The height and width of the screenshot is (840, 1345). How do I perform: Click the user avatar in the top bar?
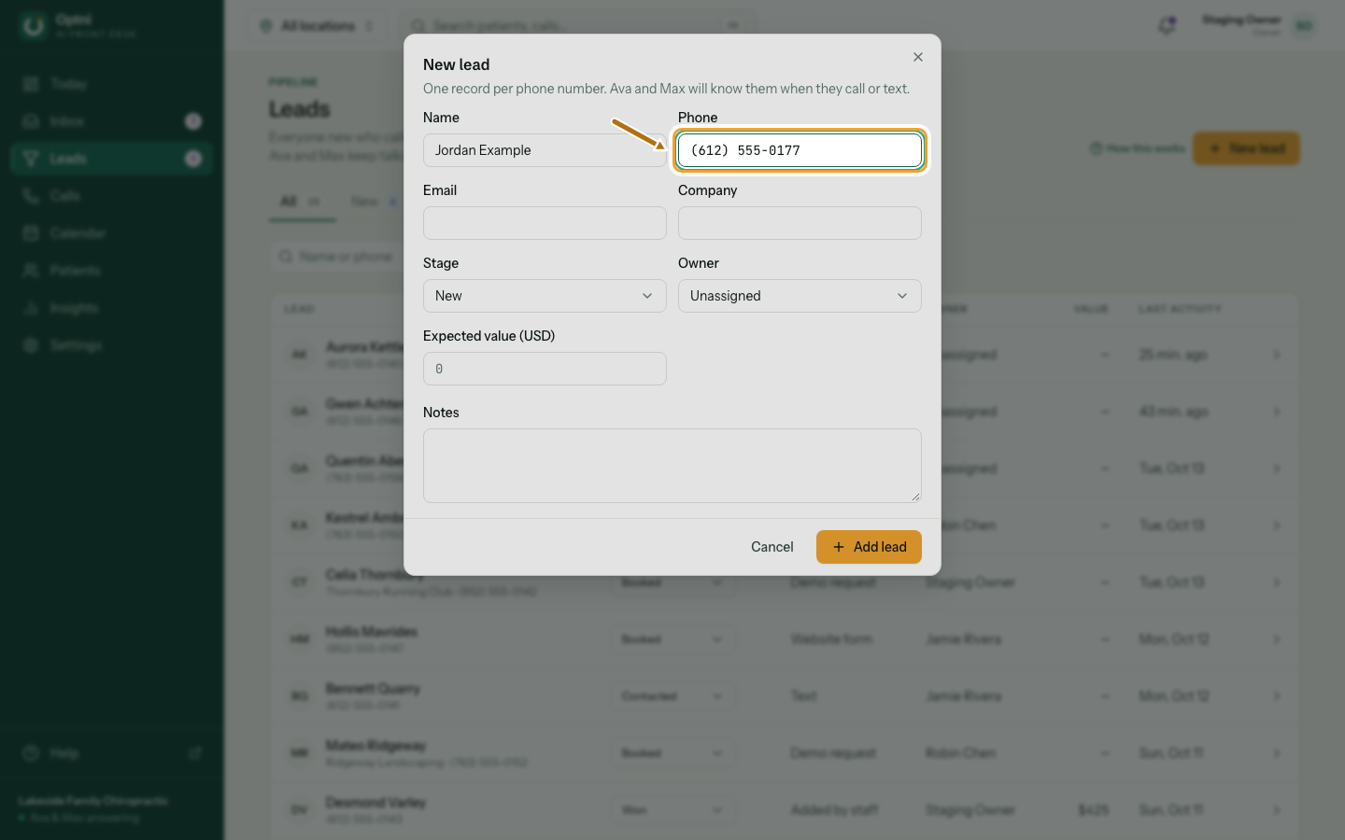coord(1304,26)
